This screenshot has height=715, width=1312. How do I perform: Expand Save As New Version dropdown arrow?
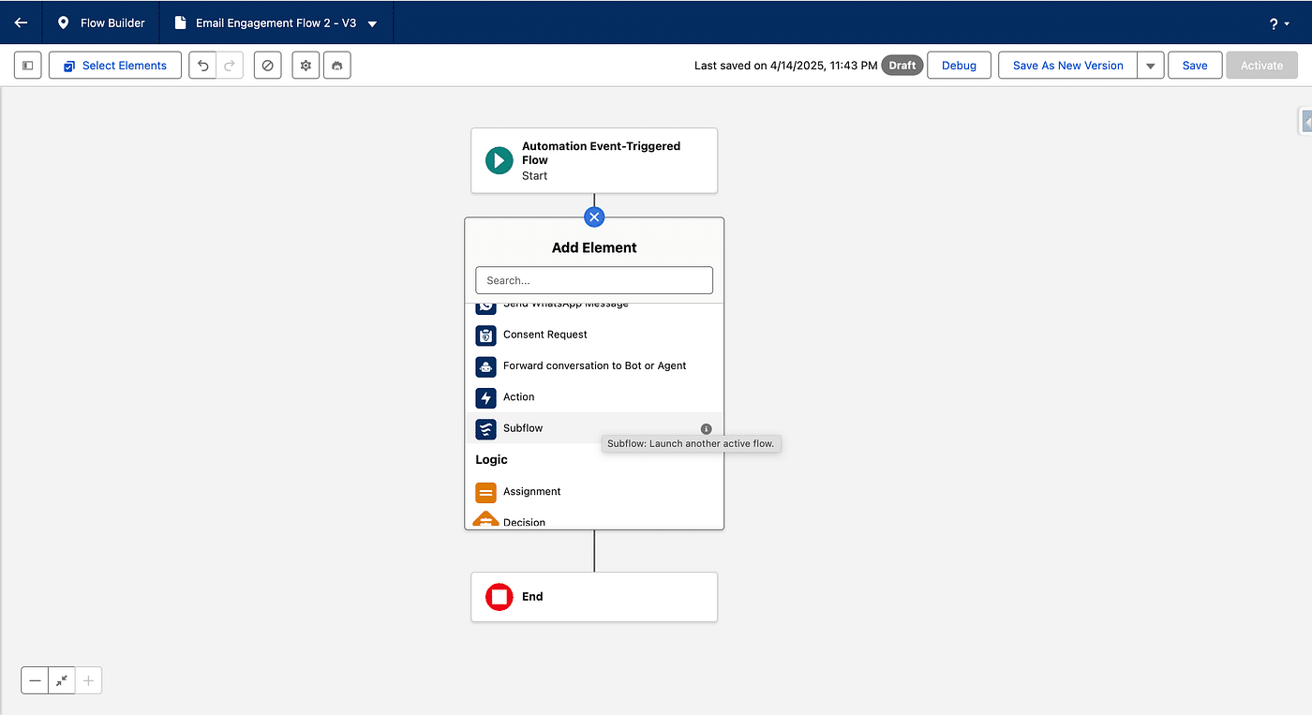tap(1151, 66)
